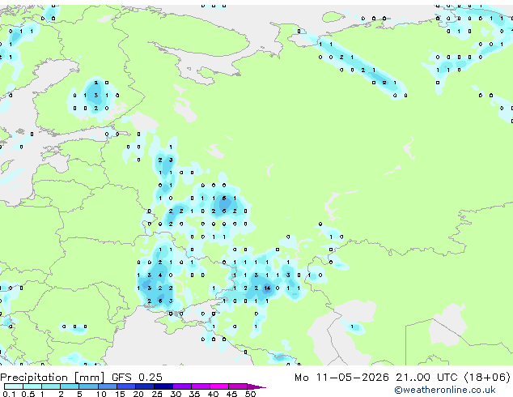Choose the 25–30 mm navy legend swatch
Image resolution: width=513 pixels, height=397 pixels.
click(x=163, y=386)
